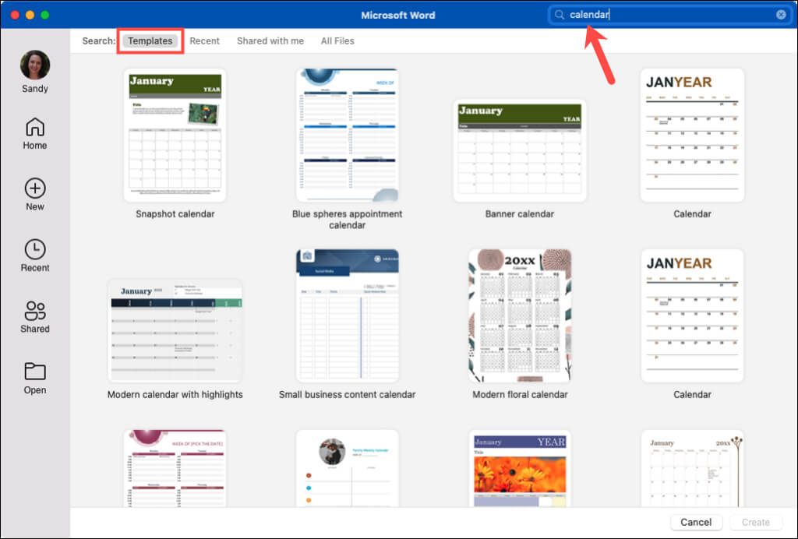Viewport: 798px width, 539px height.
Task: Select the top-row JANYEAR Calendar template
Action: (692, 135)
